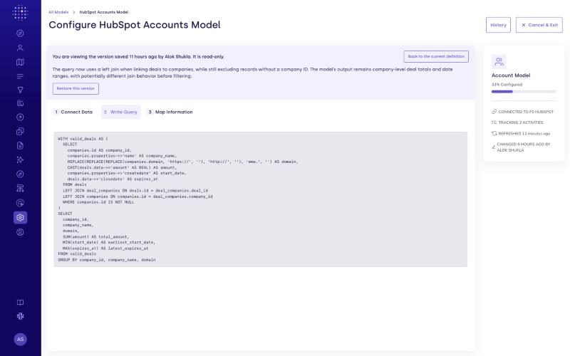Viewport: 570px width, 356px height.
Task: Open the funnel filter icon in sidebar
Action: point(21,90)
